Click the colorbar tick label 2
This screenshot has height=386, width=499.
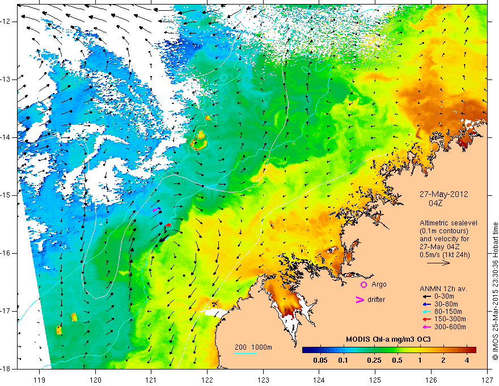point(443,360)
